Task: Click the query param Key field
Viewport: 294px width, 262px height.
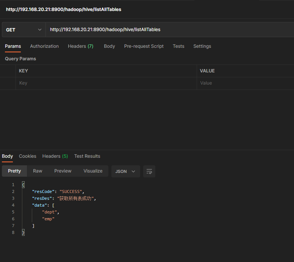Action: (106, 83)
